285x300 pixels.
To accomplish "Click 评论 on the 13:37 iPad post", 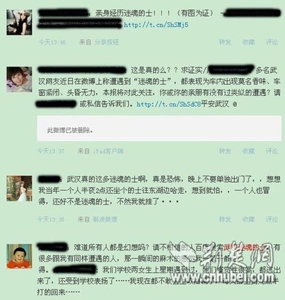I will tap(272, 151).
